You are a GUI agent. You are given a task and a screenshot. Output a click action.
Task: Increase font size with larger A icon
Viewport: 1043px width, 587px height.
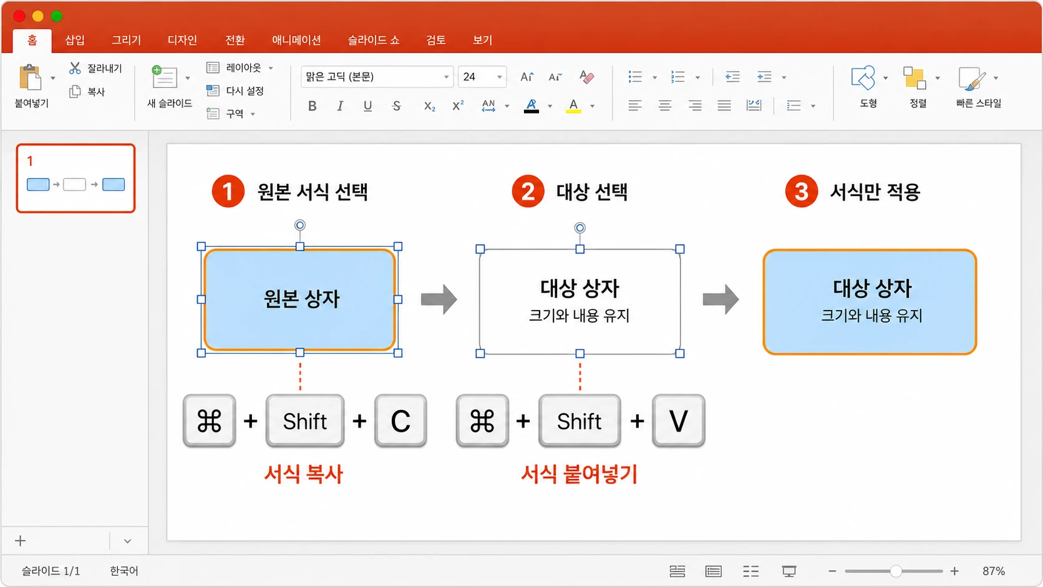tap(527, 77)
